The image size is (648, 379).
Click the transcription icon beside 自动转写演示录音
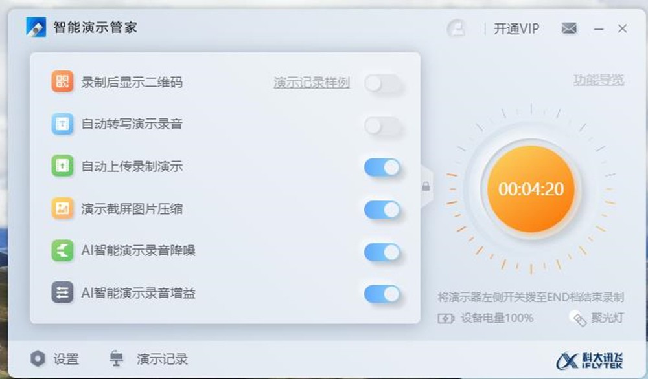coord(62,124)
